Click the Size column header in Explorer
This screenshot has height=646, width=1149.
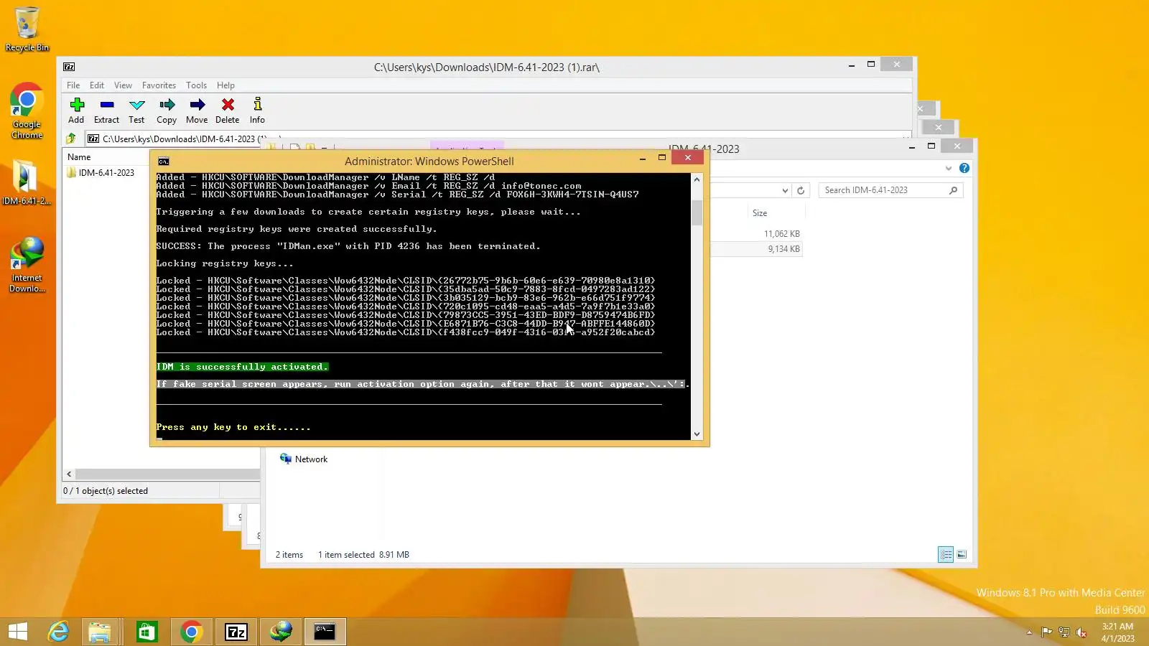point(760,213)
